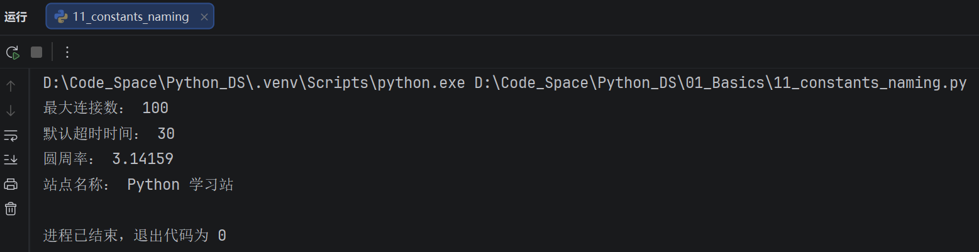
Task: Open the 11_constants_naming.py file path link
Action: click(721, 83)
